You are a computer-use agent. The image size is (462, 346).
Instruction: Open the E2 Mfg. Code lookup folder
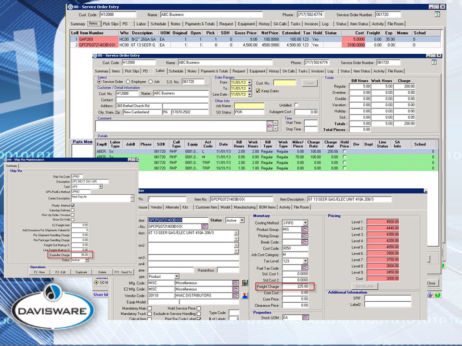pyautogui.click(x=235, y=289)
